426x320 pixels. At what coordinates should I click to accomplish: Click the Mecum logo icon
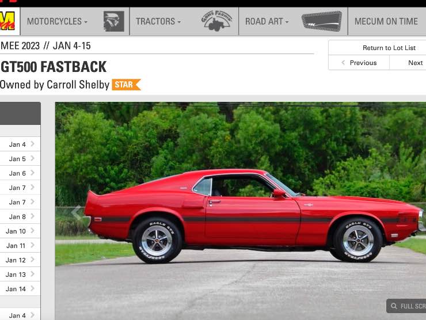point(7,21)
